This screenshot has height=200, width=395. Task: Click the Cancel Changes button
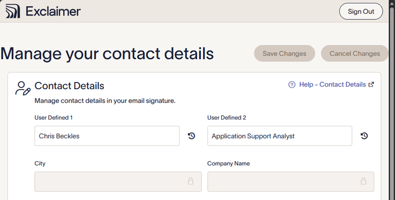pos(355,54)
